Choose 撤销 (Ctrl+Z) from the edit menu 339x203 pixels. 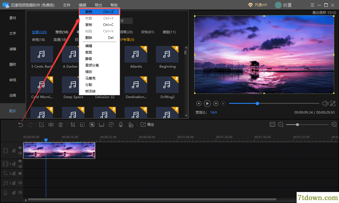(x=100, y=12)
